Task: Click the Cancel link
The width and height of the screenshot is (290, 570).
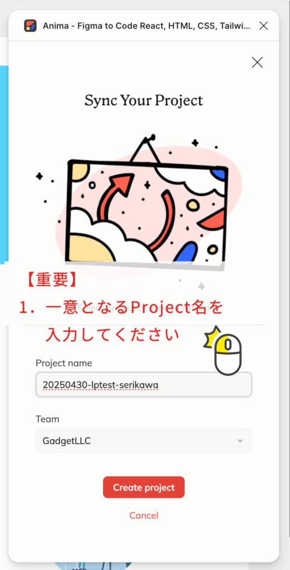Action: pyautogui.click(x=144, y=515)
